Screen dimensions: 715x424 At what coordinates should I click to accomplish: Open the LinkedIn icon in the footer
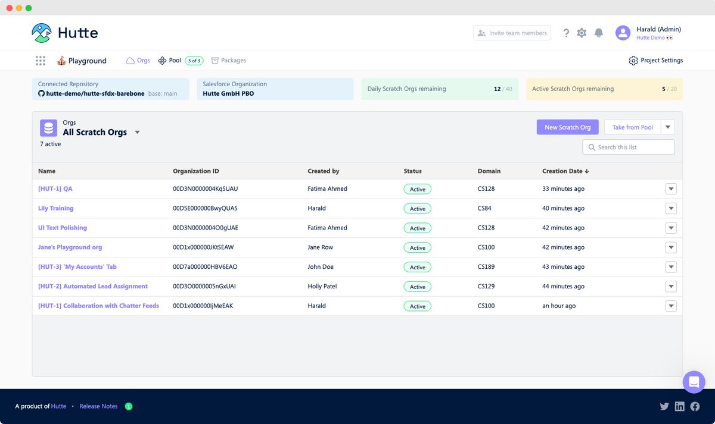coord(679,406)
